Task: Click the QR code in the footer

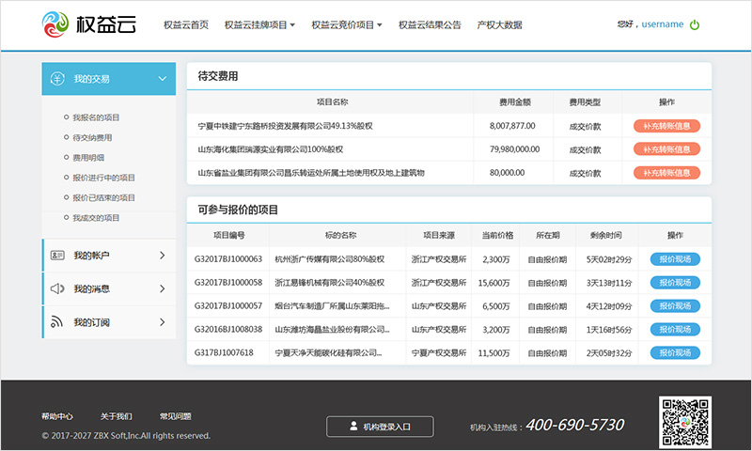Action: point(683,422)
